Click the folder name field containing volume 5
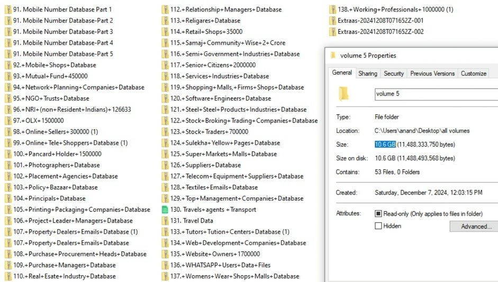 click(437, 94)
